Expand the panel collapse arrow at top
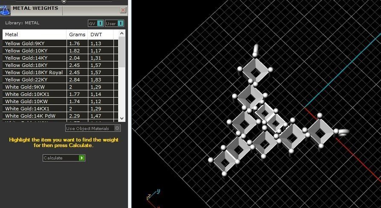381x208 pixels. coord(64,1)
